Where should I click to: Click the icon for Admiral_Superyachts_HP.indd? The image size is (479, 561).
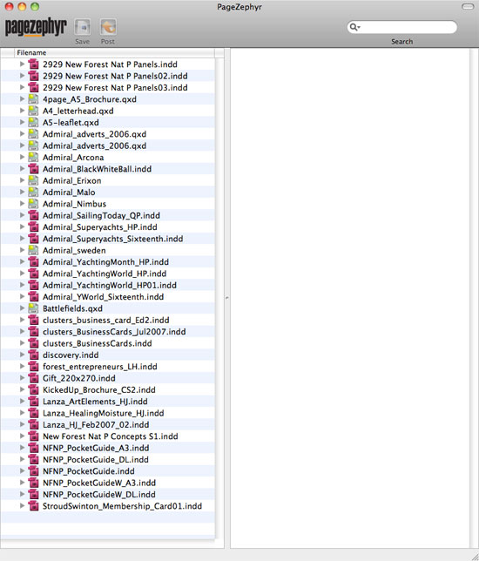click(33, 226)
